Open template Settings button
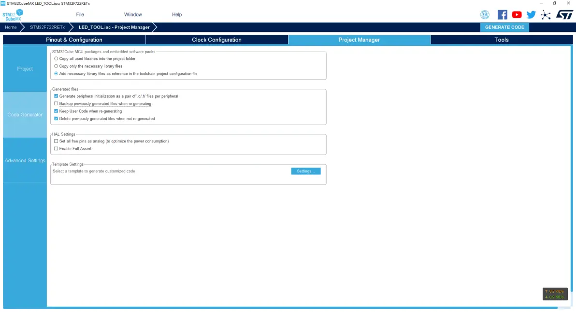 point(305,171)
